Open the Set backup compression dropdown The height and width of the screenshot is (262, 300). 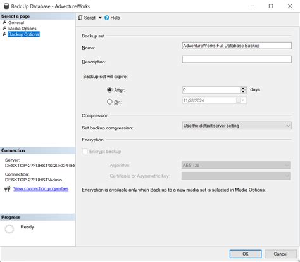(237, 126)
